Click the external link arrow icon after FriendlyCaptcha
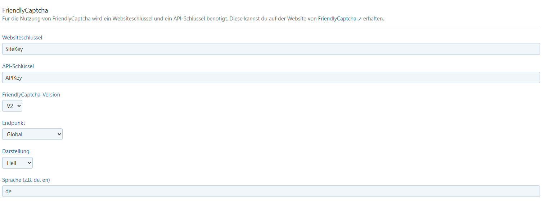Viewport: 545px width, 203px height. (x=360, y=19)
